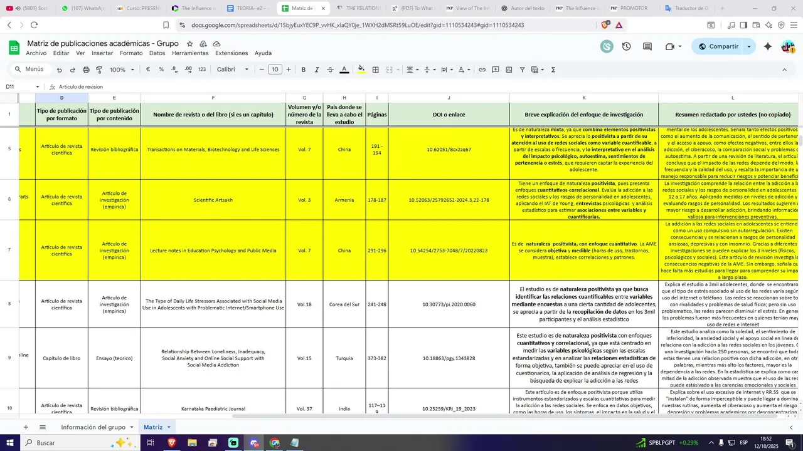Viewport: 803px width, 451px height.
Task: Add a new sheet with plus button
Action: click(x=26, y=427)
